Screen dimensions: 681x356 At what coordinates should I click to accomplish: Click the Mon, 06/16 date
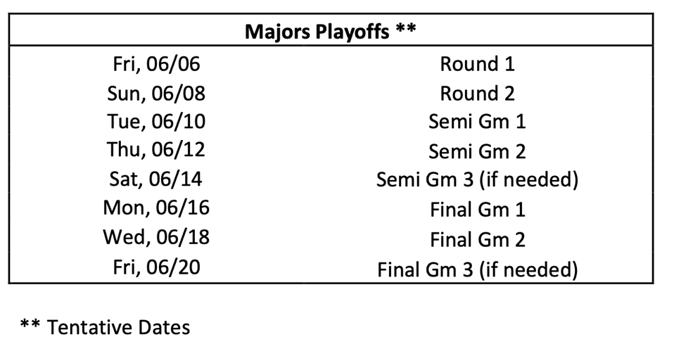[x=156, y=208]
